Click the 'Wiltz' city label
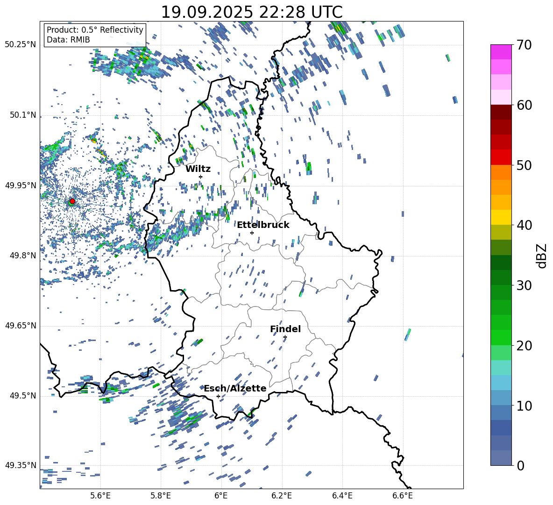 [x=198, y=169]
